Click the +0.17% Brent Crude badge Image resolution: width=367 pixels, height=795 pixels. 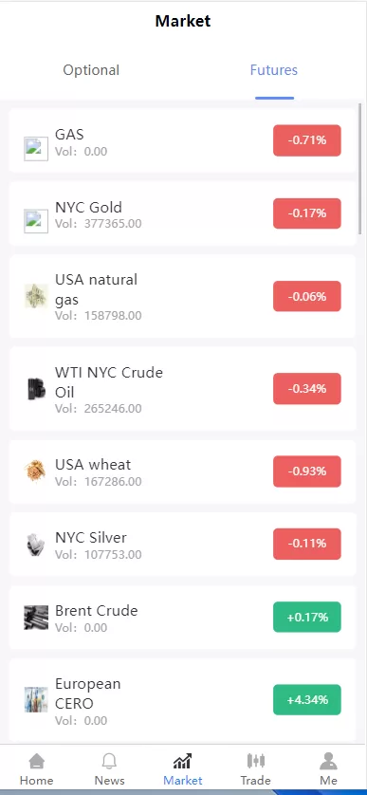point(307,617)
